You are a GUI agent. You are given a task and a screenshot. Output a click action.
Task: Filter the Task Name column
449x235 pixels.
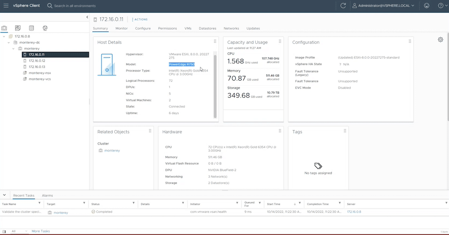point(40,203)
